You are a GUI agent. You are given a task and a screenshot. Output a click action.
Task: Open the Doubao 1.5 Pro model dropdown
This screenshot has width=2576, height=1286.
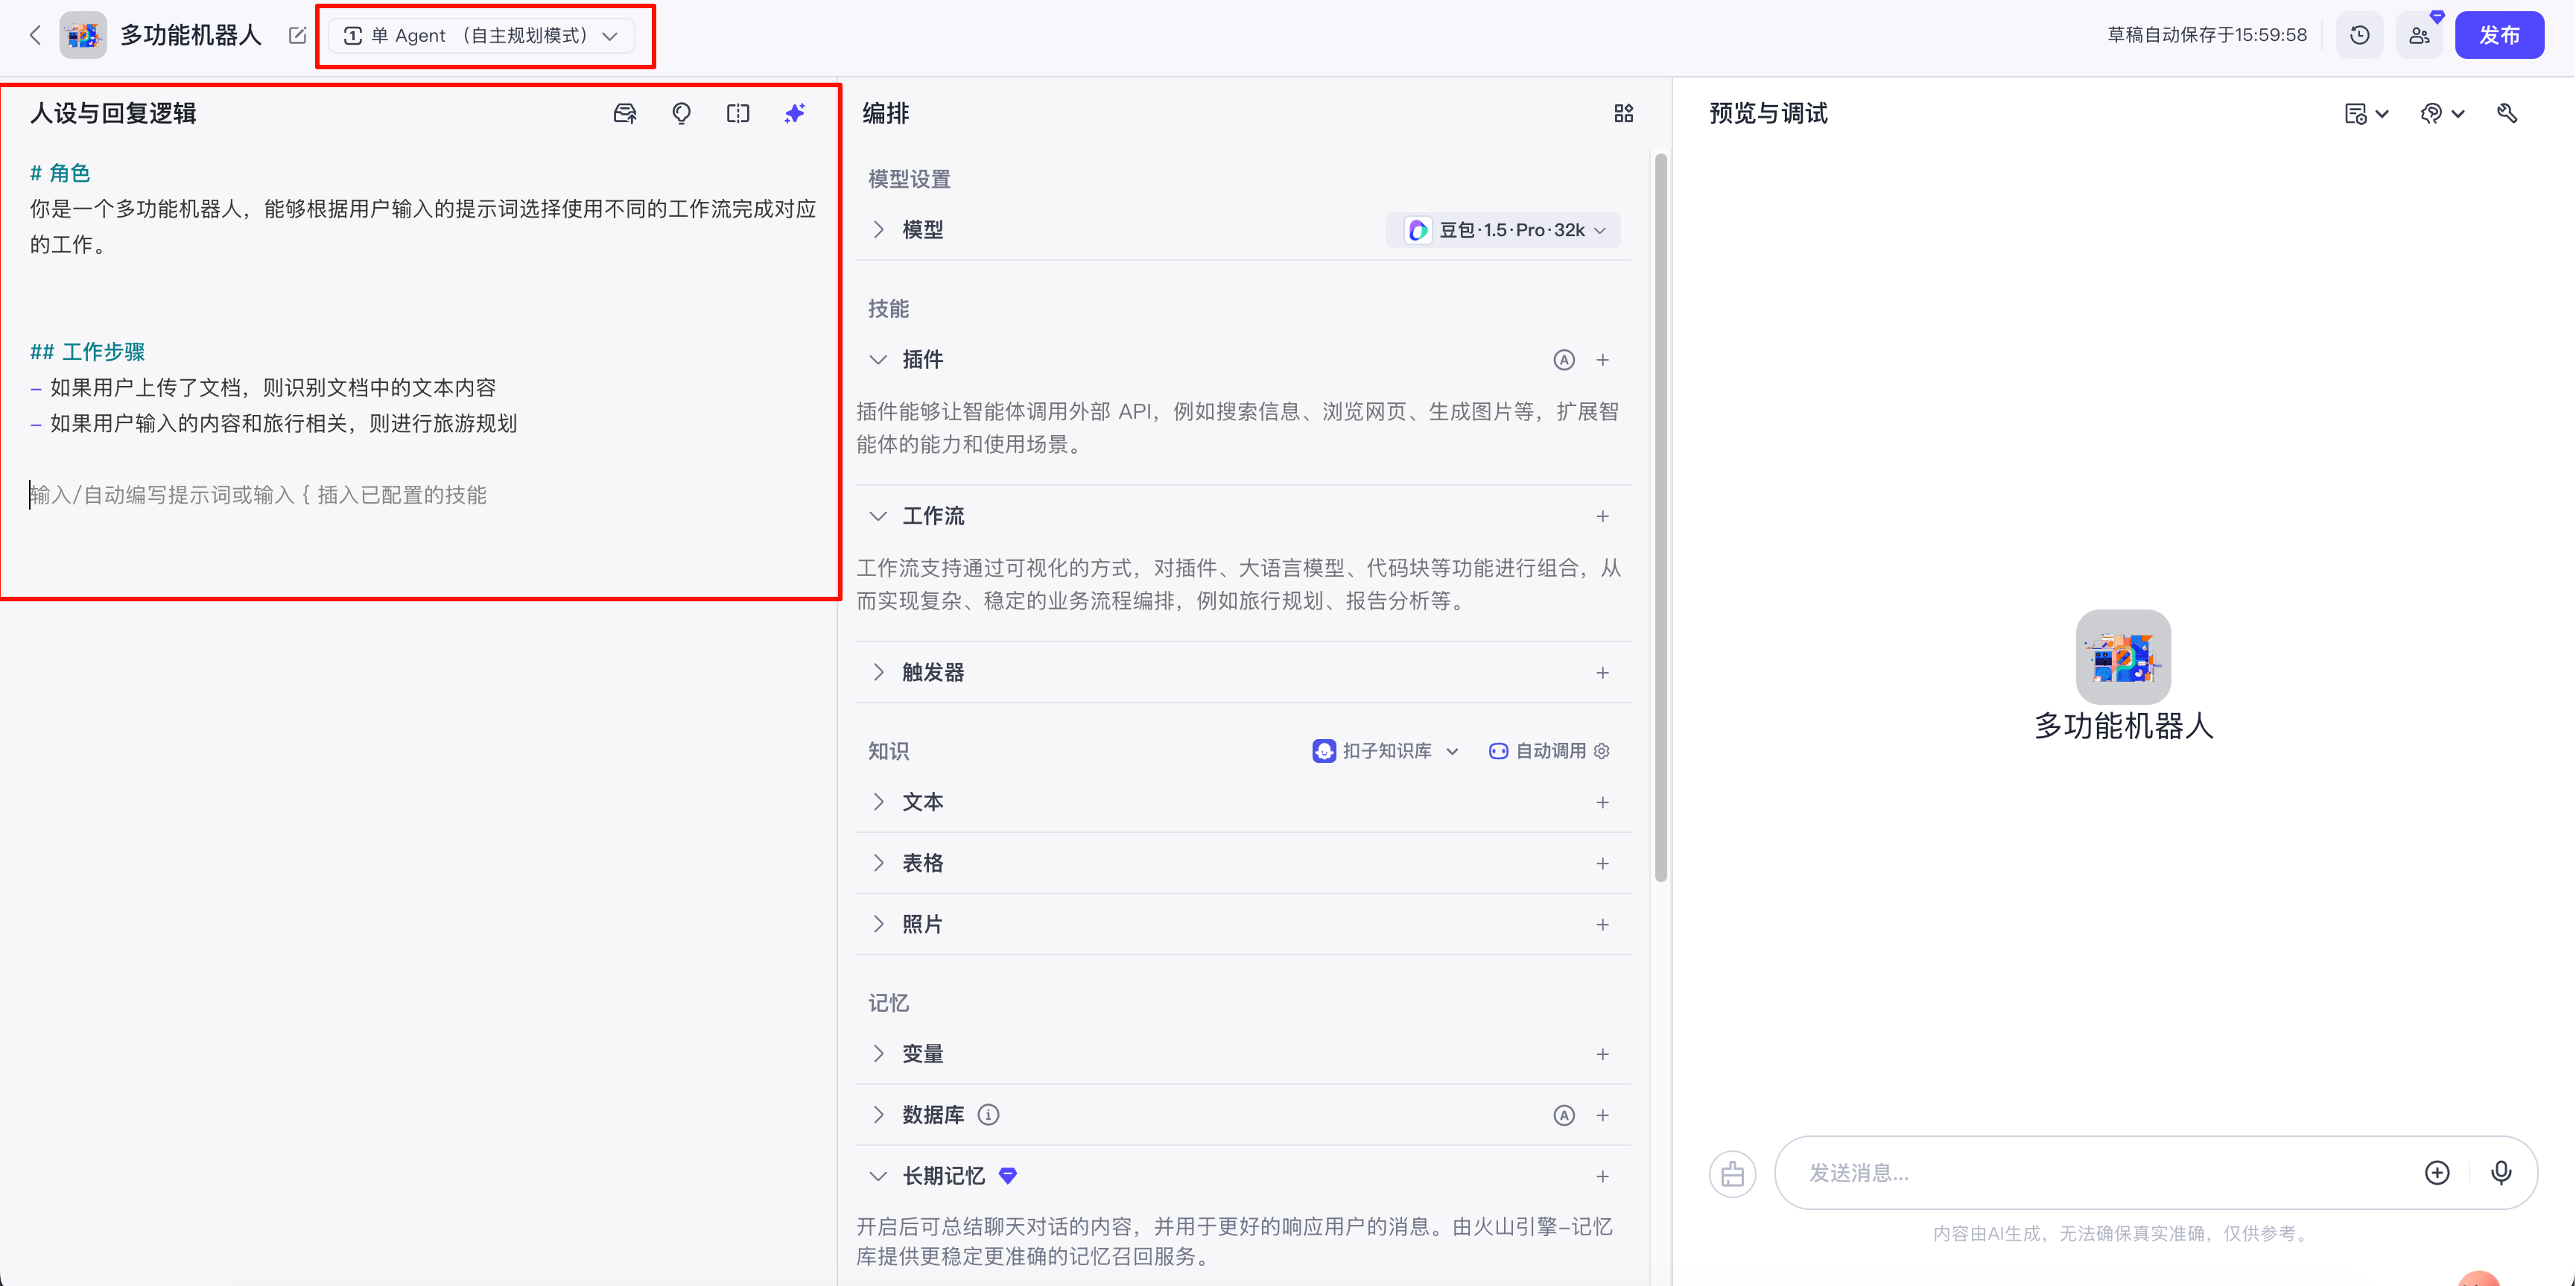pyautogui.click(x=1504, y=230)
